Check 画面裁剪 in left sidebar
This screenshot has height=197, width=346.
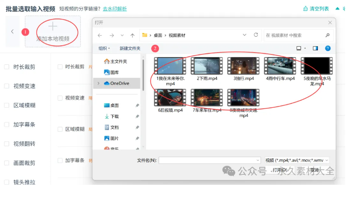click(x=7, y=163)
